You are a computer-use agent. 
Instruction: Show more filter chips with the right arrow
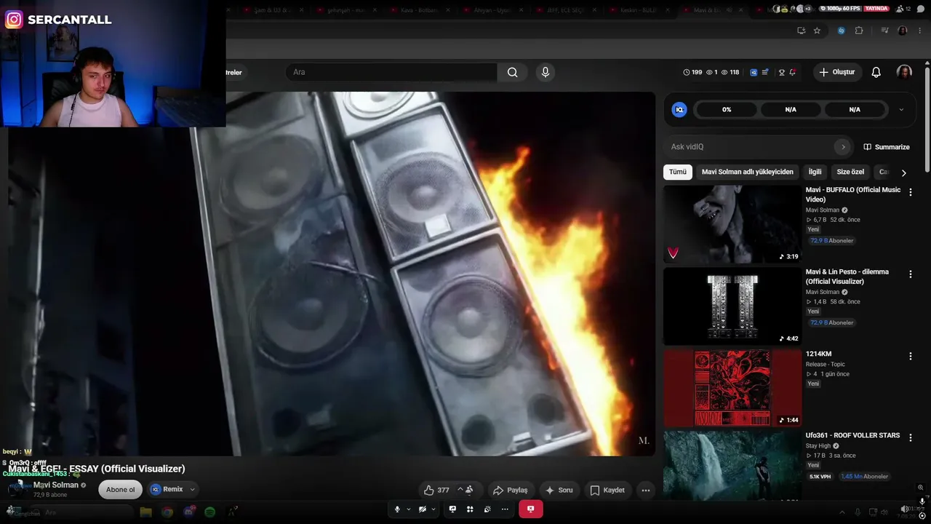903,173
